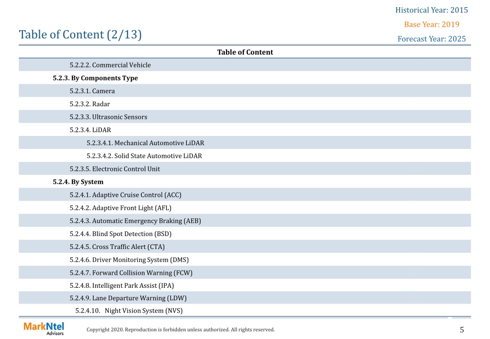Click the '5.2.3.2. Radar' entry
The image size is (490, 339).
pyautogui.click(x=90, y=104)
